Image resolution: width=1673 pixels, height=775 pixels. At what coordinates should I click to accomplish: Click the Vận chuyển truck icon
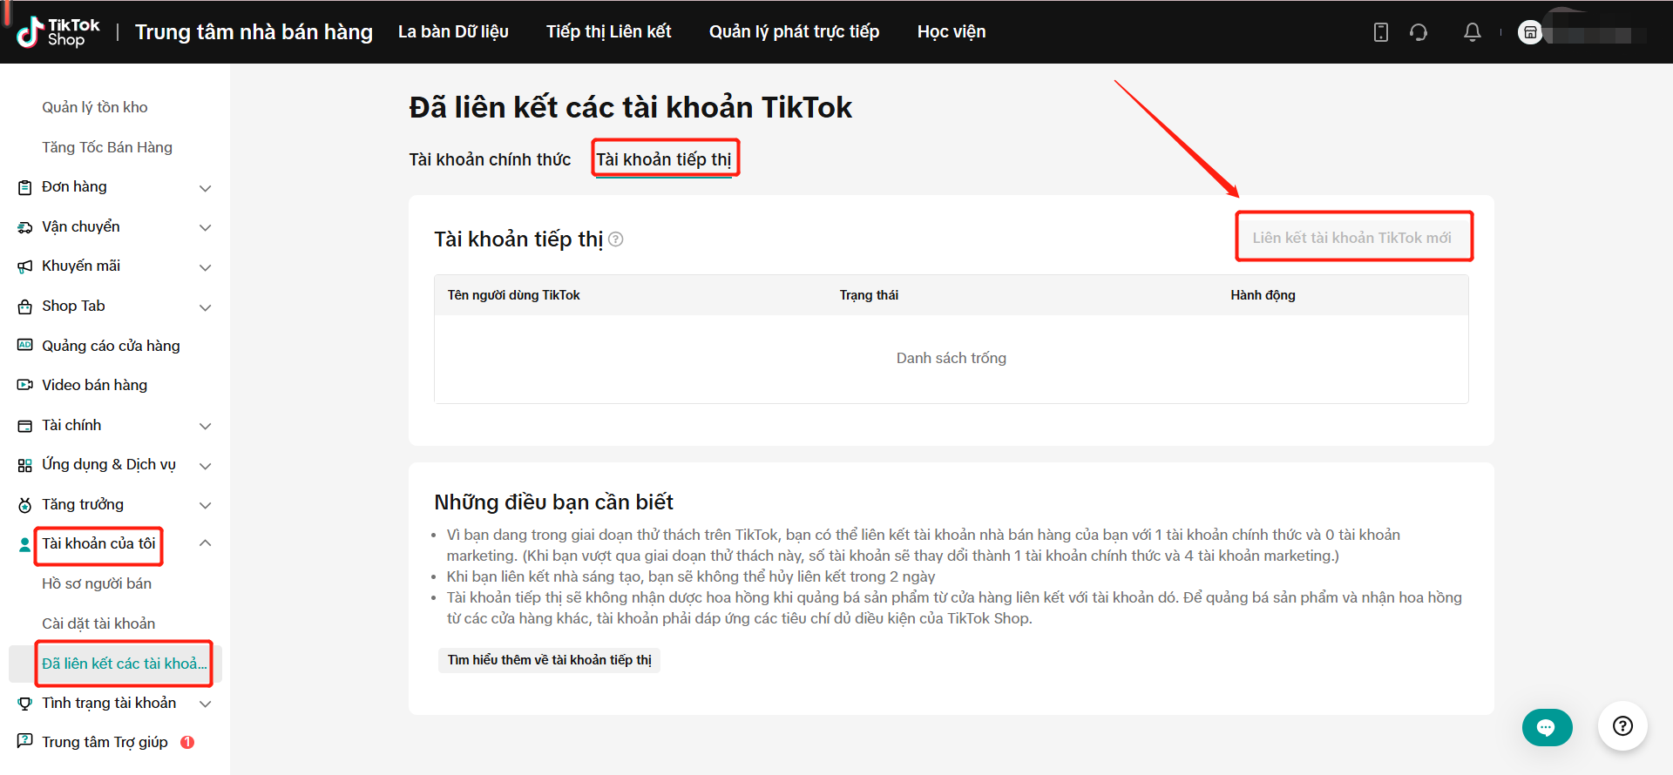click(x=25, y=227)
